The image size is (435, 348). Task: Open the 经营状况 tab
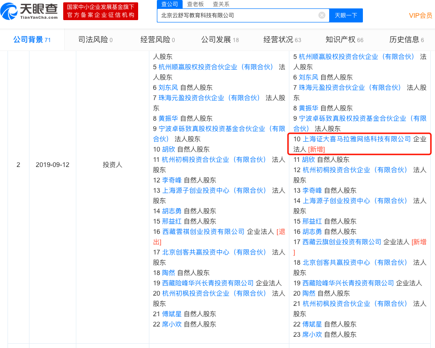282,40
